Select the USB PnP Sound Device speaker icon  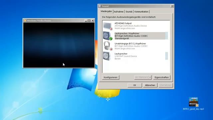[107, 56]
